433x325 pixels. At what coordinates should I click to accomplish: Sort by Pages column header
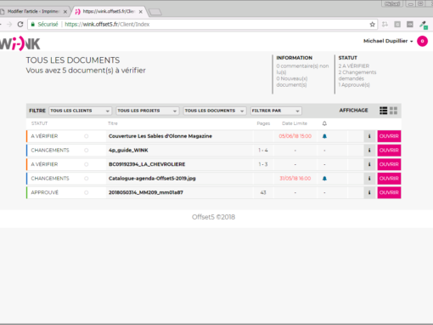click(263, 123)
